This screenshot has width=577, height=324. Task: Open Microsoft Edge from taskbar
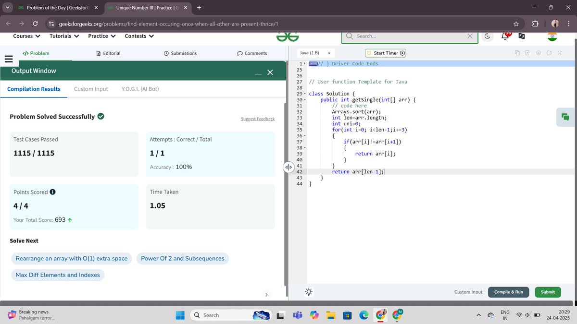click(x=364, y=315)
